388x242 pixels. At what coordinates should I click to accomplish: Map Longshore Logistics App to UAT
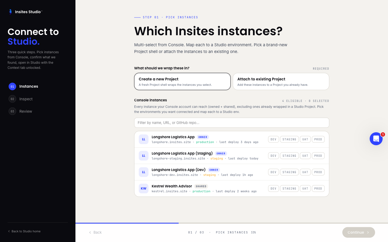[x=305, y=139]
